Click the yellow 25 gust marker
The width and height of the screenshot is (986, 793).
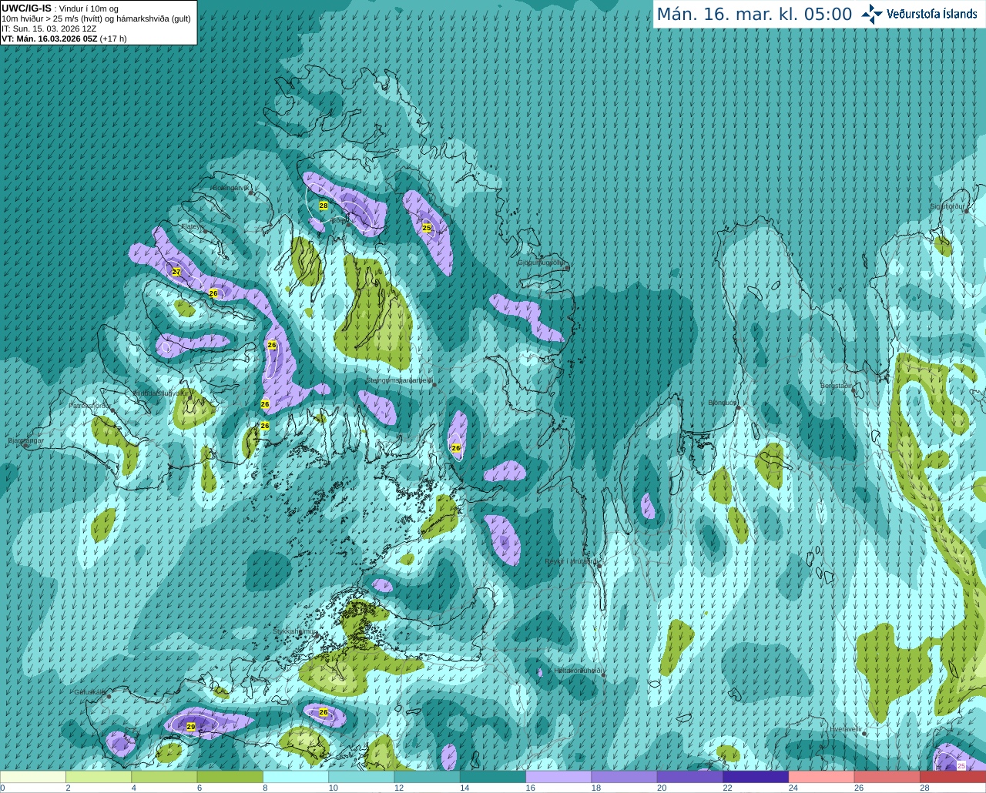[x=427, y=228]
